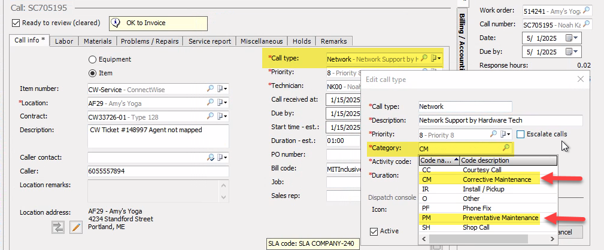Click the Bill code field
This screenshot has height=250, width=604.
tap(344, 169)
